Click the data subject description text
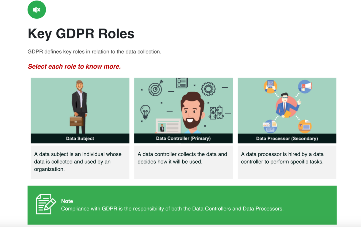 point(78,162)
